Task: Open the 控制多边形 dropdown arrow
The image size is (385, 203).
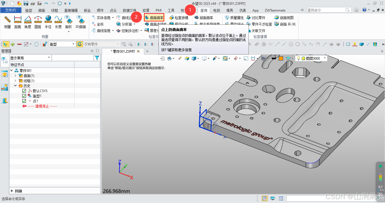Action: pyautogui.click(x=141, y=31)
